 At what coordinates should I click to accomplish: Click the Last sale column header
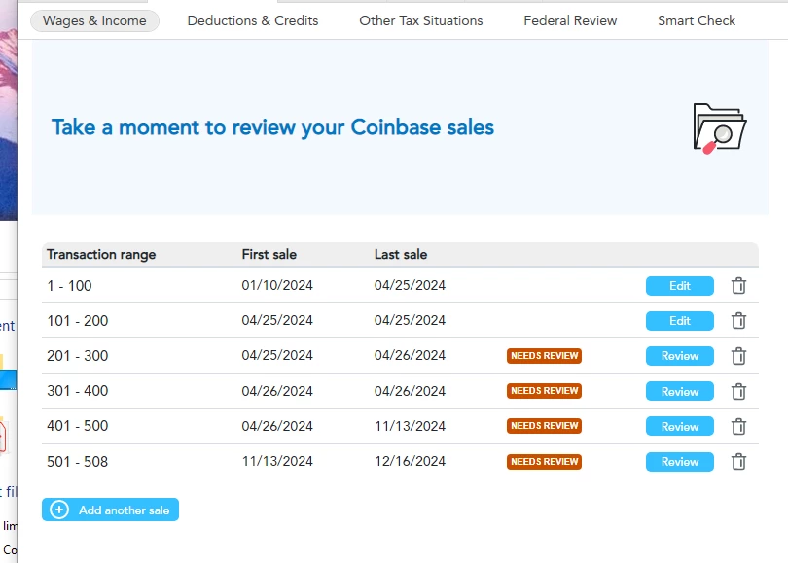pyautogui.click(x=401, y=254)
